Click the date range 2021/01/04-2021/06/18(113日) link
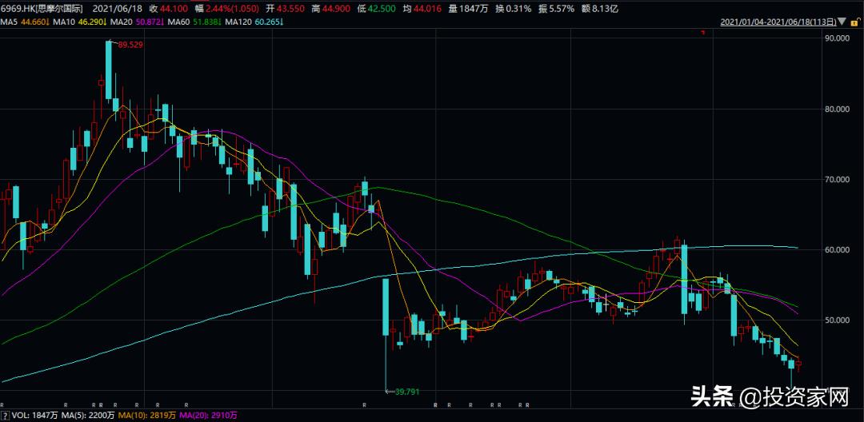This screenshot has height=422, width=864. [778, 22]
